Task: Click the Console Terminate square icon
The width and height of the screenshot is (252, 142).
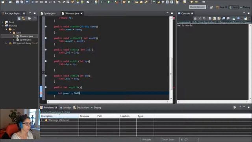Action: (x=195, y=19)
